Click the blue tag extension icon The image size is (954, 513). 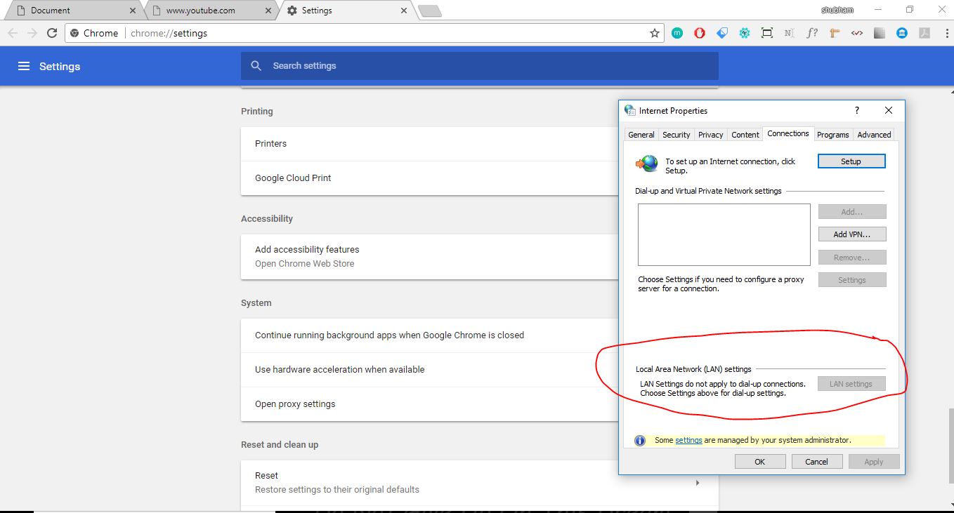click(722, 33)
